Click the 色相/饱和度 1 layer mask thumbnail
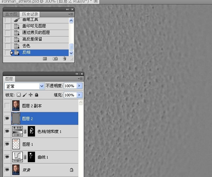The height and width of the screenshot is (177, 212). click(x=31, y=131)
